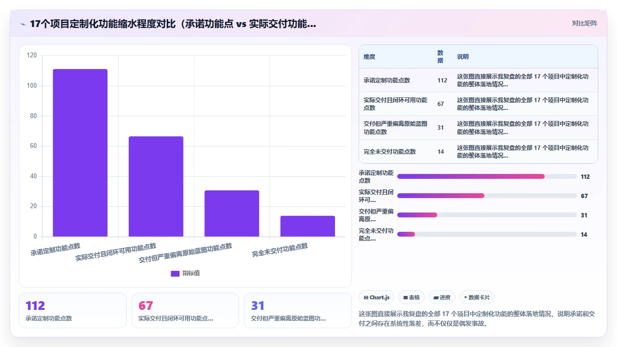Click x-axis label 完全未交付功能点数
Screen dimensions: 617x347
click(x=280, y=250)
